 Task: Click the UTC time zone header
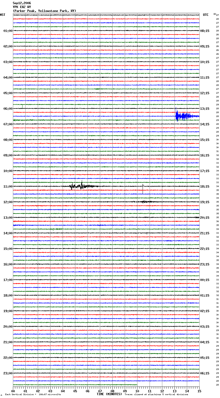(206, 15)
